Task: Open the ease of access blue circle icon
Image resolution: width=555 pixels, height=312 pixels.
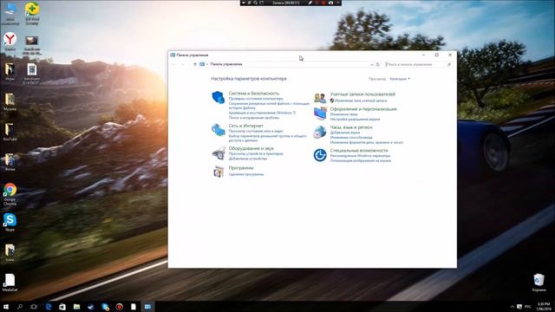Action: [x=320, y=155]
